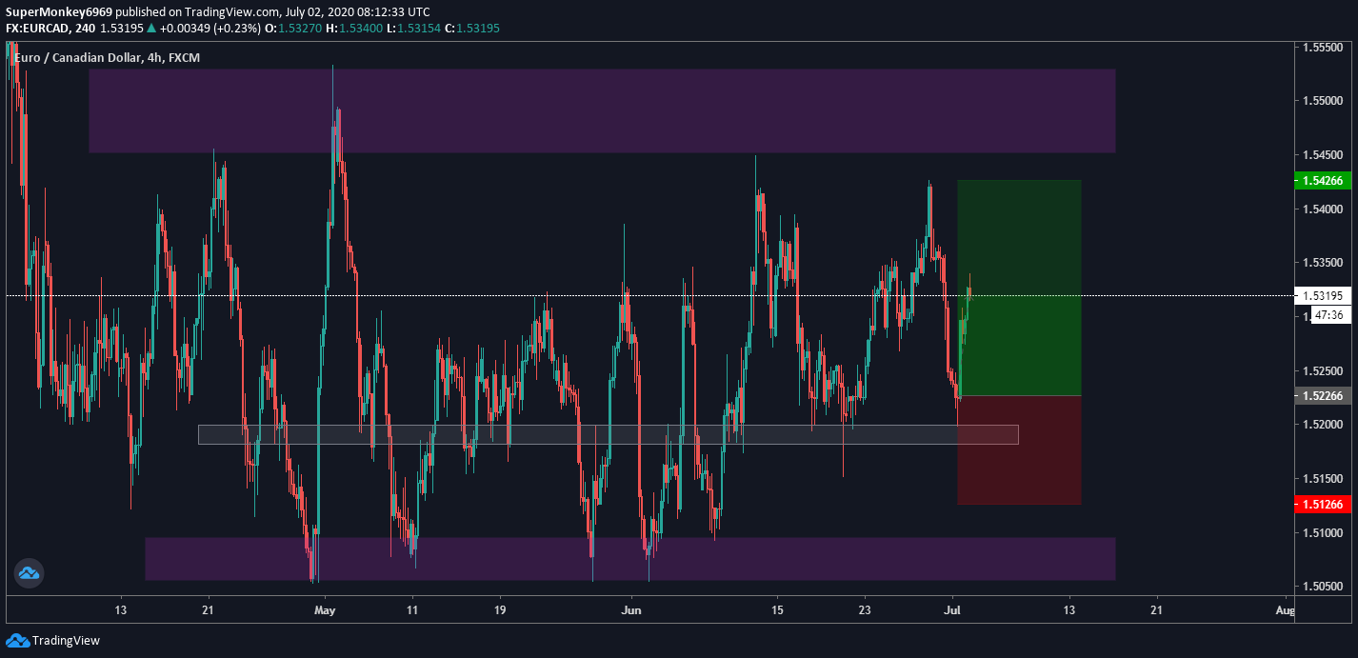Click the 1.55000 price axis label
1358x658 pixels.
pyautogui.click(x=1323, y=100)
